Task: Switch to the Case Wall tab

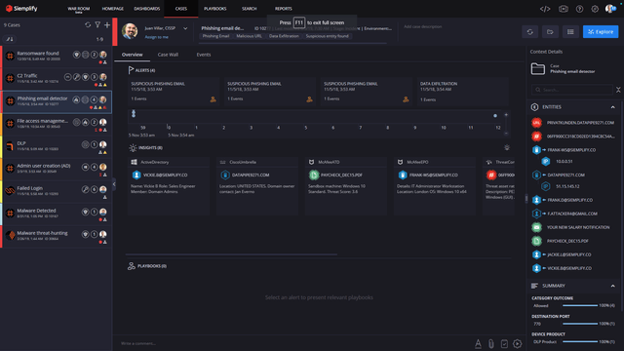Action: (168, 55)
